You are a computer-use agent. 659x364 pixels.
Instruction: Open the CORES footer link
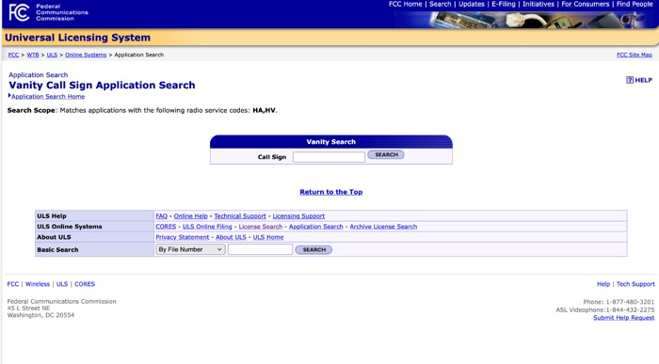click(x=85, y=284)
